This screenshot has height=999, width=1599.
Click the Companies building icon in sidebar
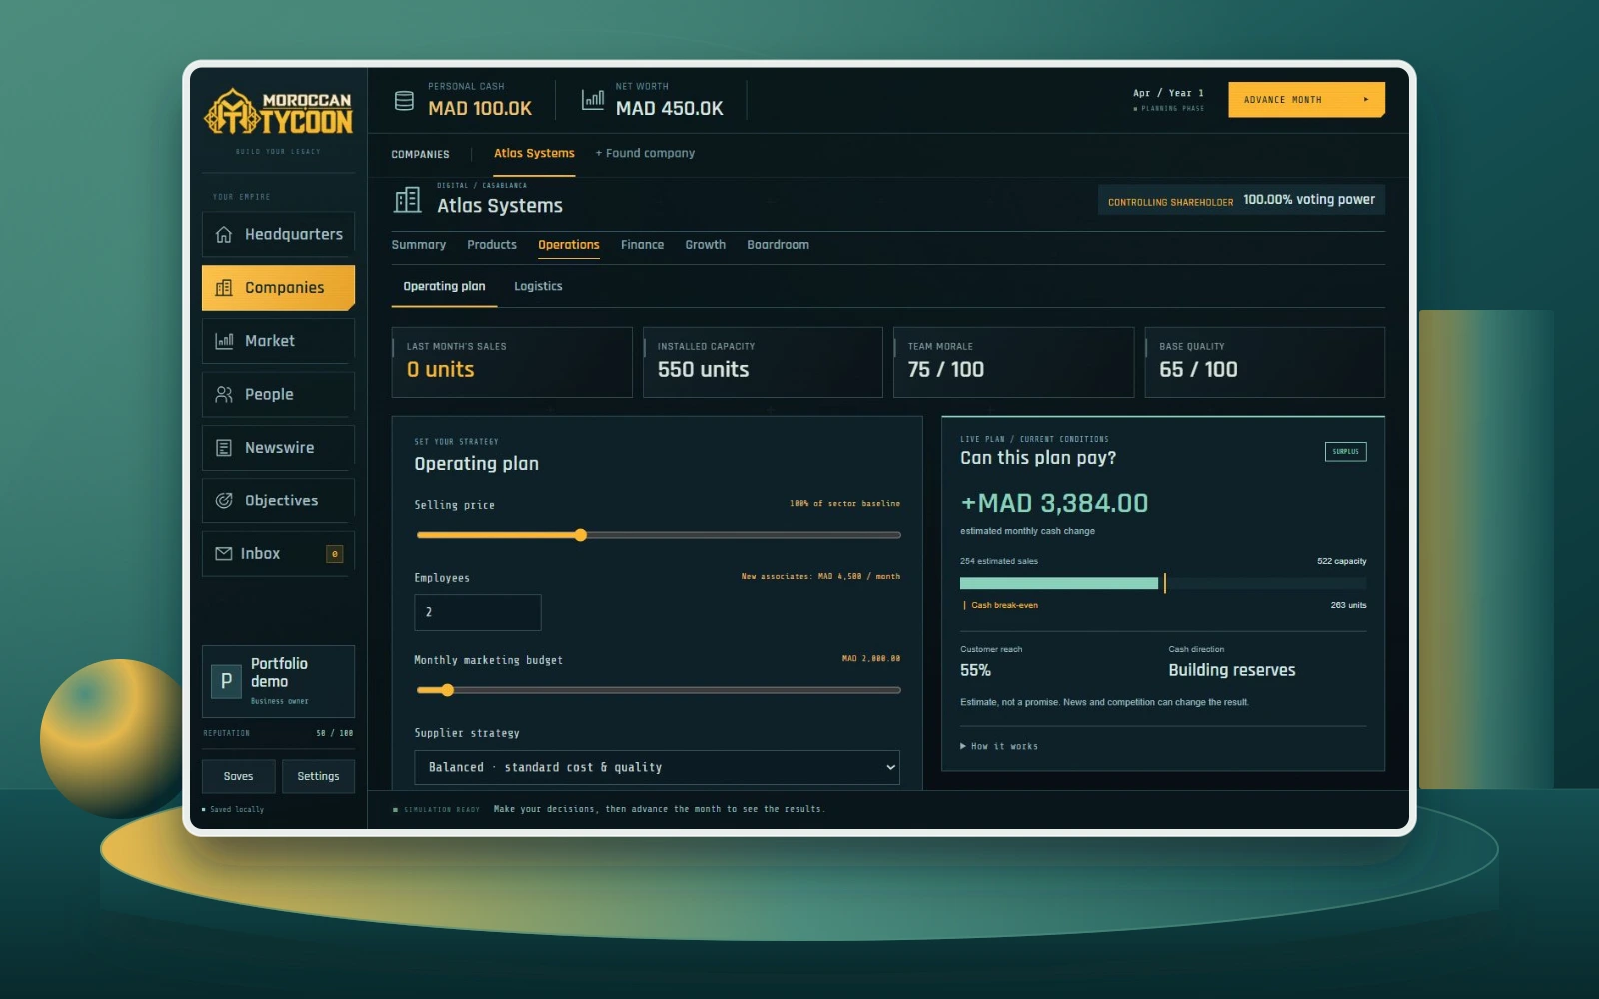pyautogui.click(x=224, y=288)
